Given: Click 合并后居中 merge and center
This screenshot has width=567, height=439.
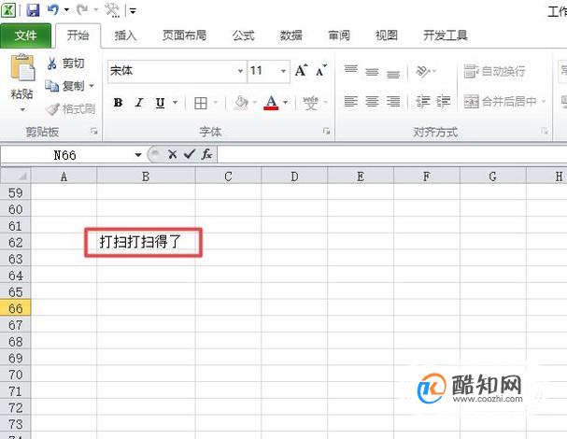Looking at the screenshot, I should click(500, 102).
